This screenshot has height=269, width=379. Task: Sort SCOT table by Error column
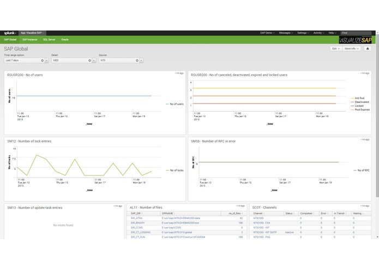(324, 213)
